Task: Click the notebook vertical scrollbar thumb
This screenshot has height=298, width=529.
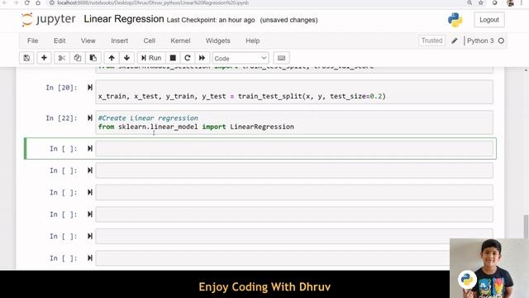Action: point(526,226)
